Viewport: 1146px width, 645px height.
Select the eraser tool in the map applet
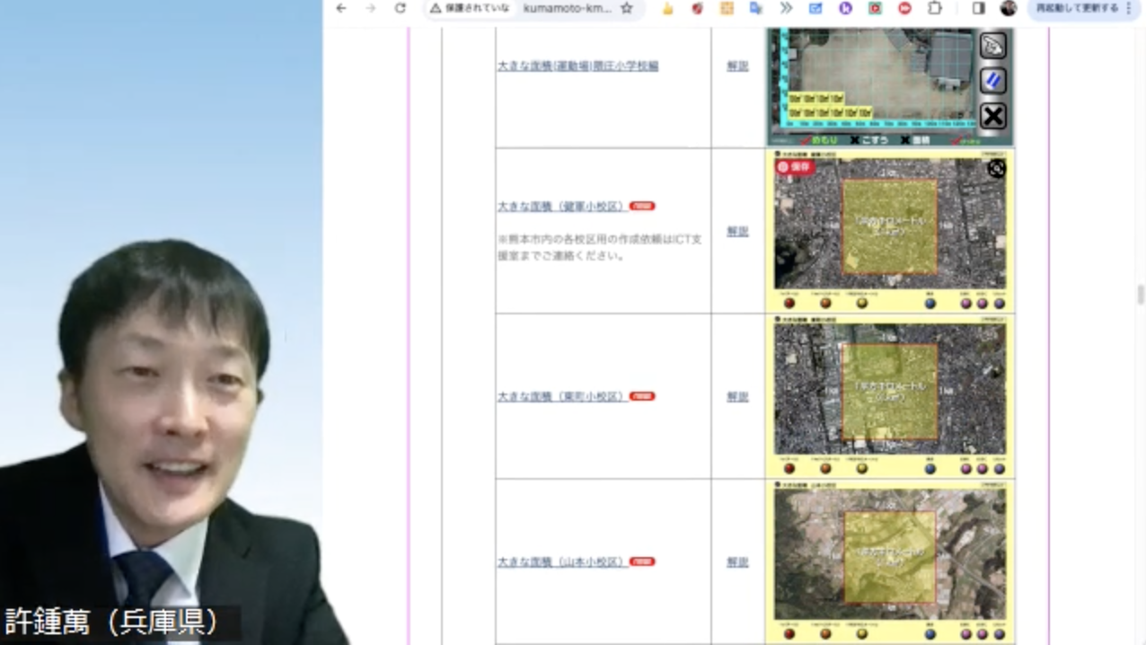(992, 46)
